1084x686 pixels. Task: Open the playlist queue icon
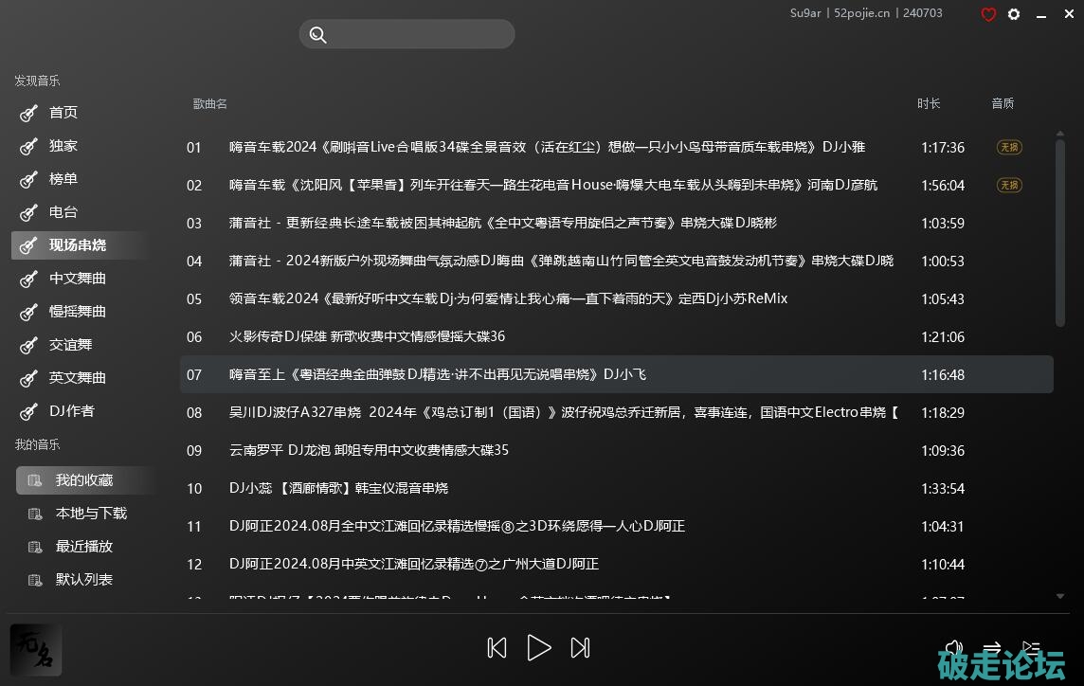[x=1031, y=648]
